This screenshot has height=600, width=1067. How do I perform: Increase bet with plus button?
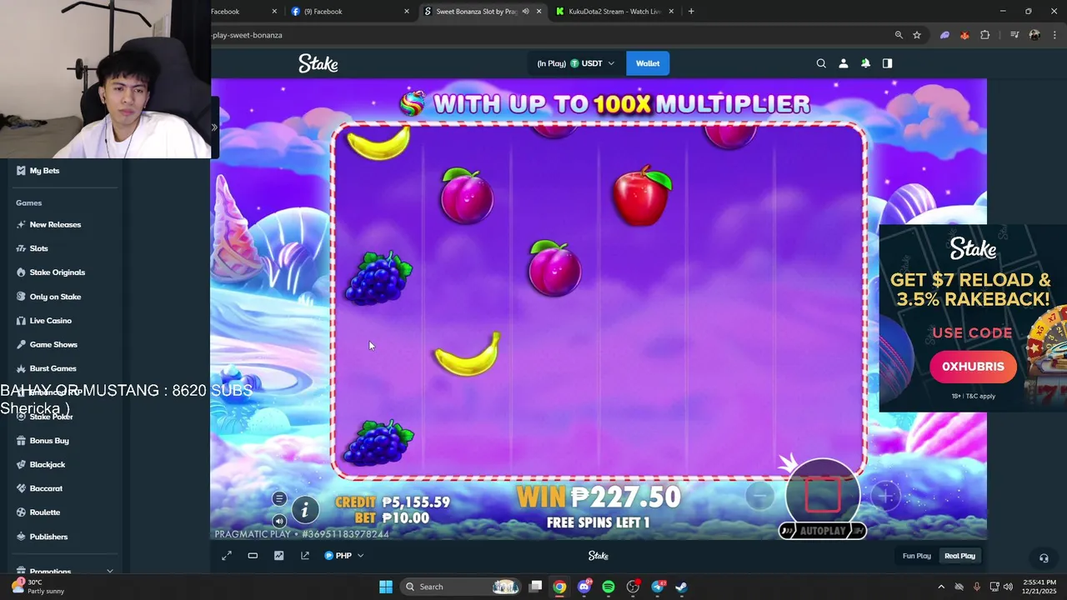click(x=885, y=496)
